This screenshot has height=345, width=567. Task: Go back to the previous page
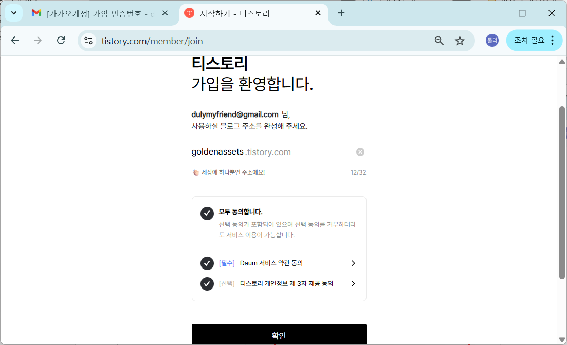15,41
